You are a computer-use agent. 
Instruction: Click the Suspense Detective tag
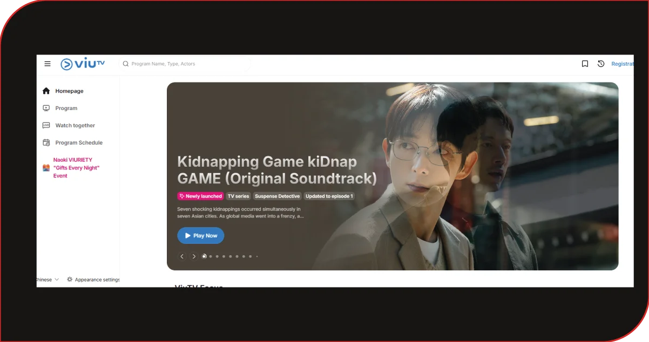point(278,196)
